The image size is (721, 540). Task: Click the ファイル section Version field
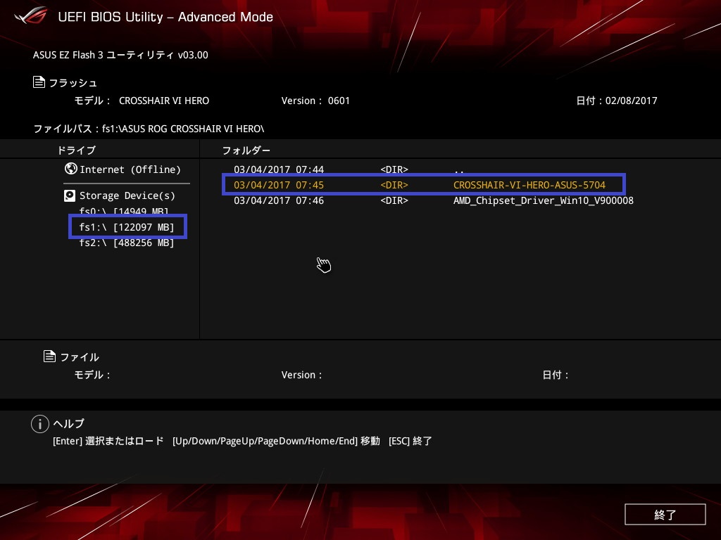tap(301, 375)
